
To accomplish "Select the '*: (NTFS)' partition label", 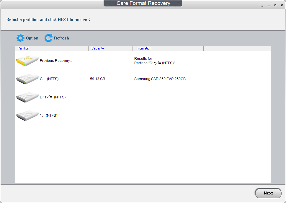I will [48, 115].
